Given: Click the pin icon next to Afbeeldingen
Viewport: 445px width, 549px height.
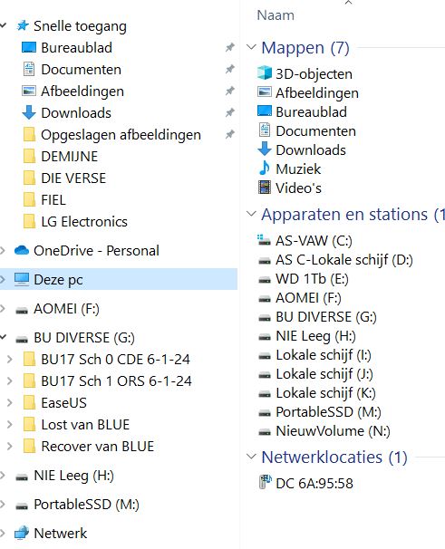Looking at the screenshot, I should [x=230, y=91].
